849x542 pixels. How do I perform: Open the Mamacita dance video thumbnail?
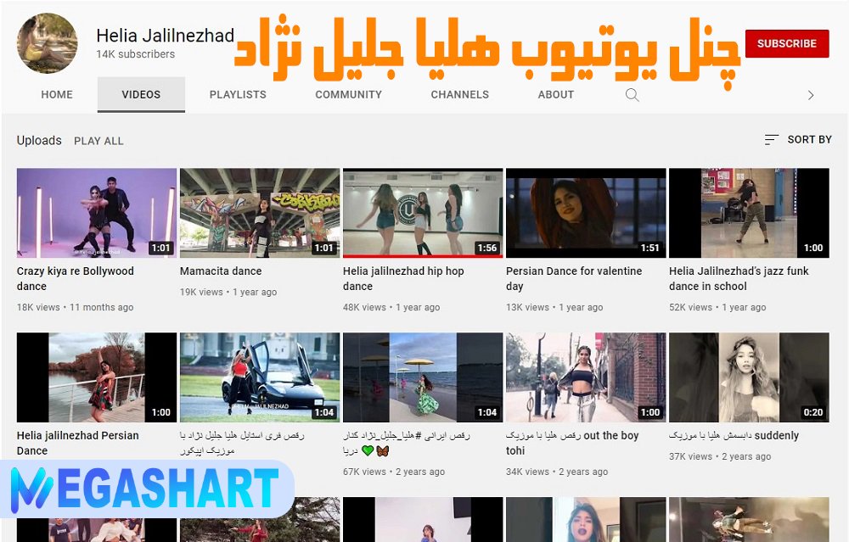[260, 213]
